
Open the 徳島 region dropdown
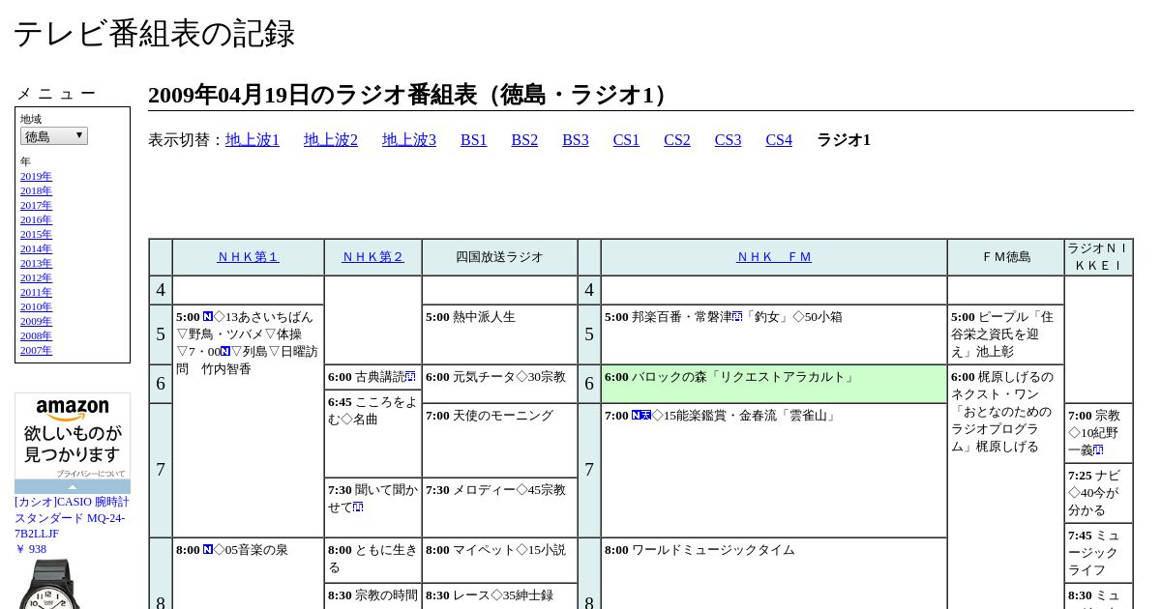(x=54, y=136)
